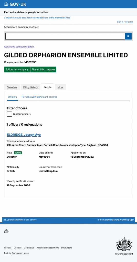Viewport: 137px width, 262px height.
Task: Click date of birth May 1964
Action: 44,157
